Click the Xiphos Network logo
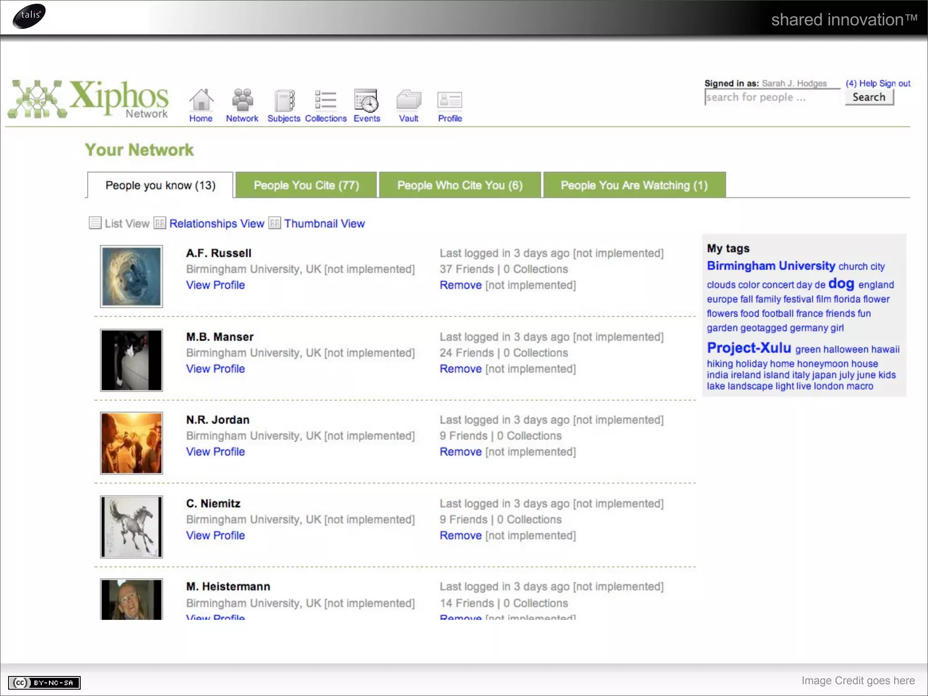The image size is (928, 696). pos(88,99)
